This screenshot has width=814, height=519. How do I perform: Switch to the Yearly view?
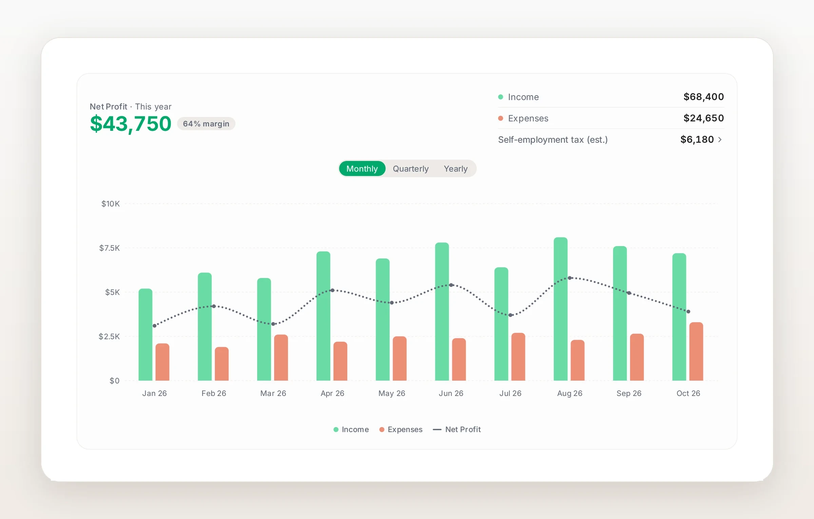456,168
